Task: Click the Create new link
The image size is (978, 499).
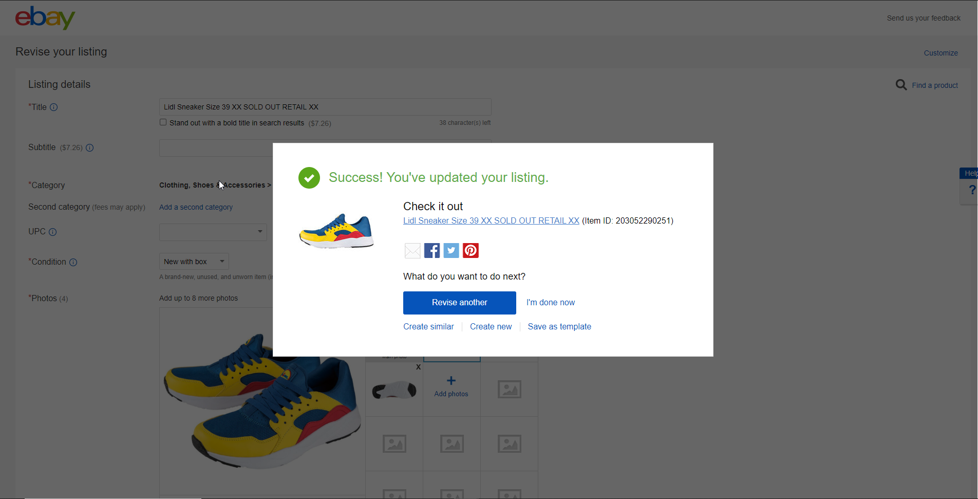Action: coord(491,327)
